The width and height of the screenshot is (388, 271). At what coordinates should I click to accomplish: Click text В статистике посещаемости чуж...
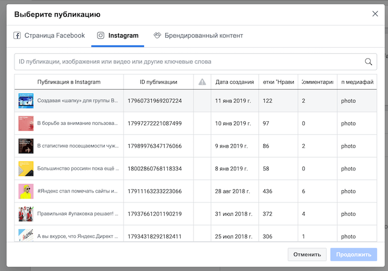tap(78, 146)
